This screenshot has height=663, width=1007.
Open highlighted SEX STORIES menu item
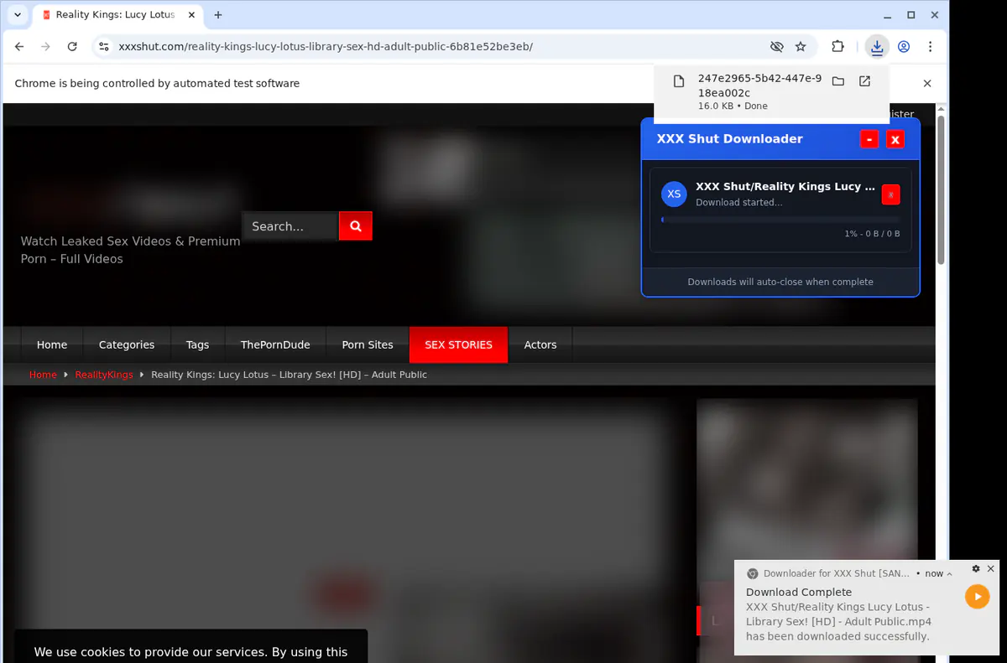tap(459, 344)
